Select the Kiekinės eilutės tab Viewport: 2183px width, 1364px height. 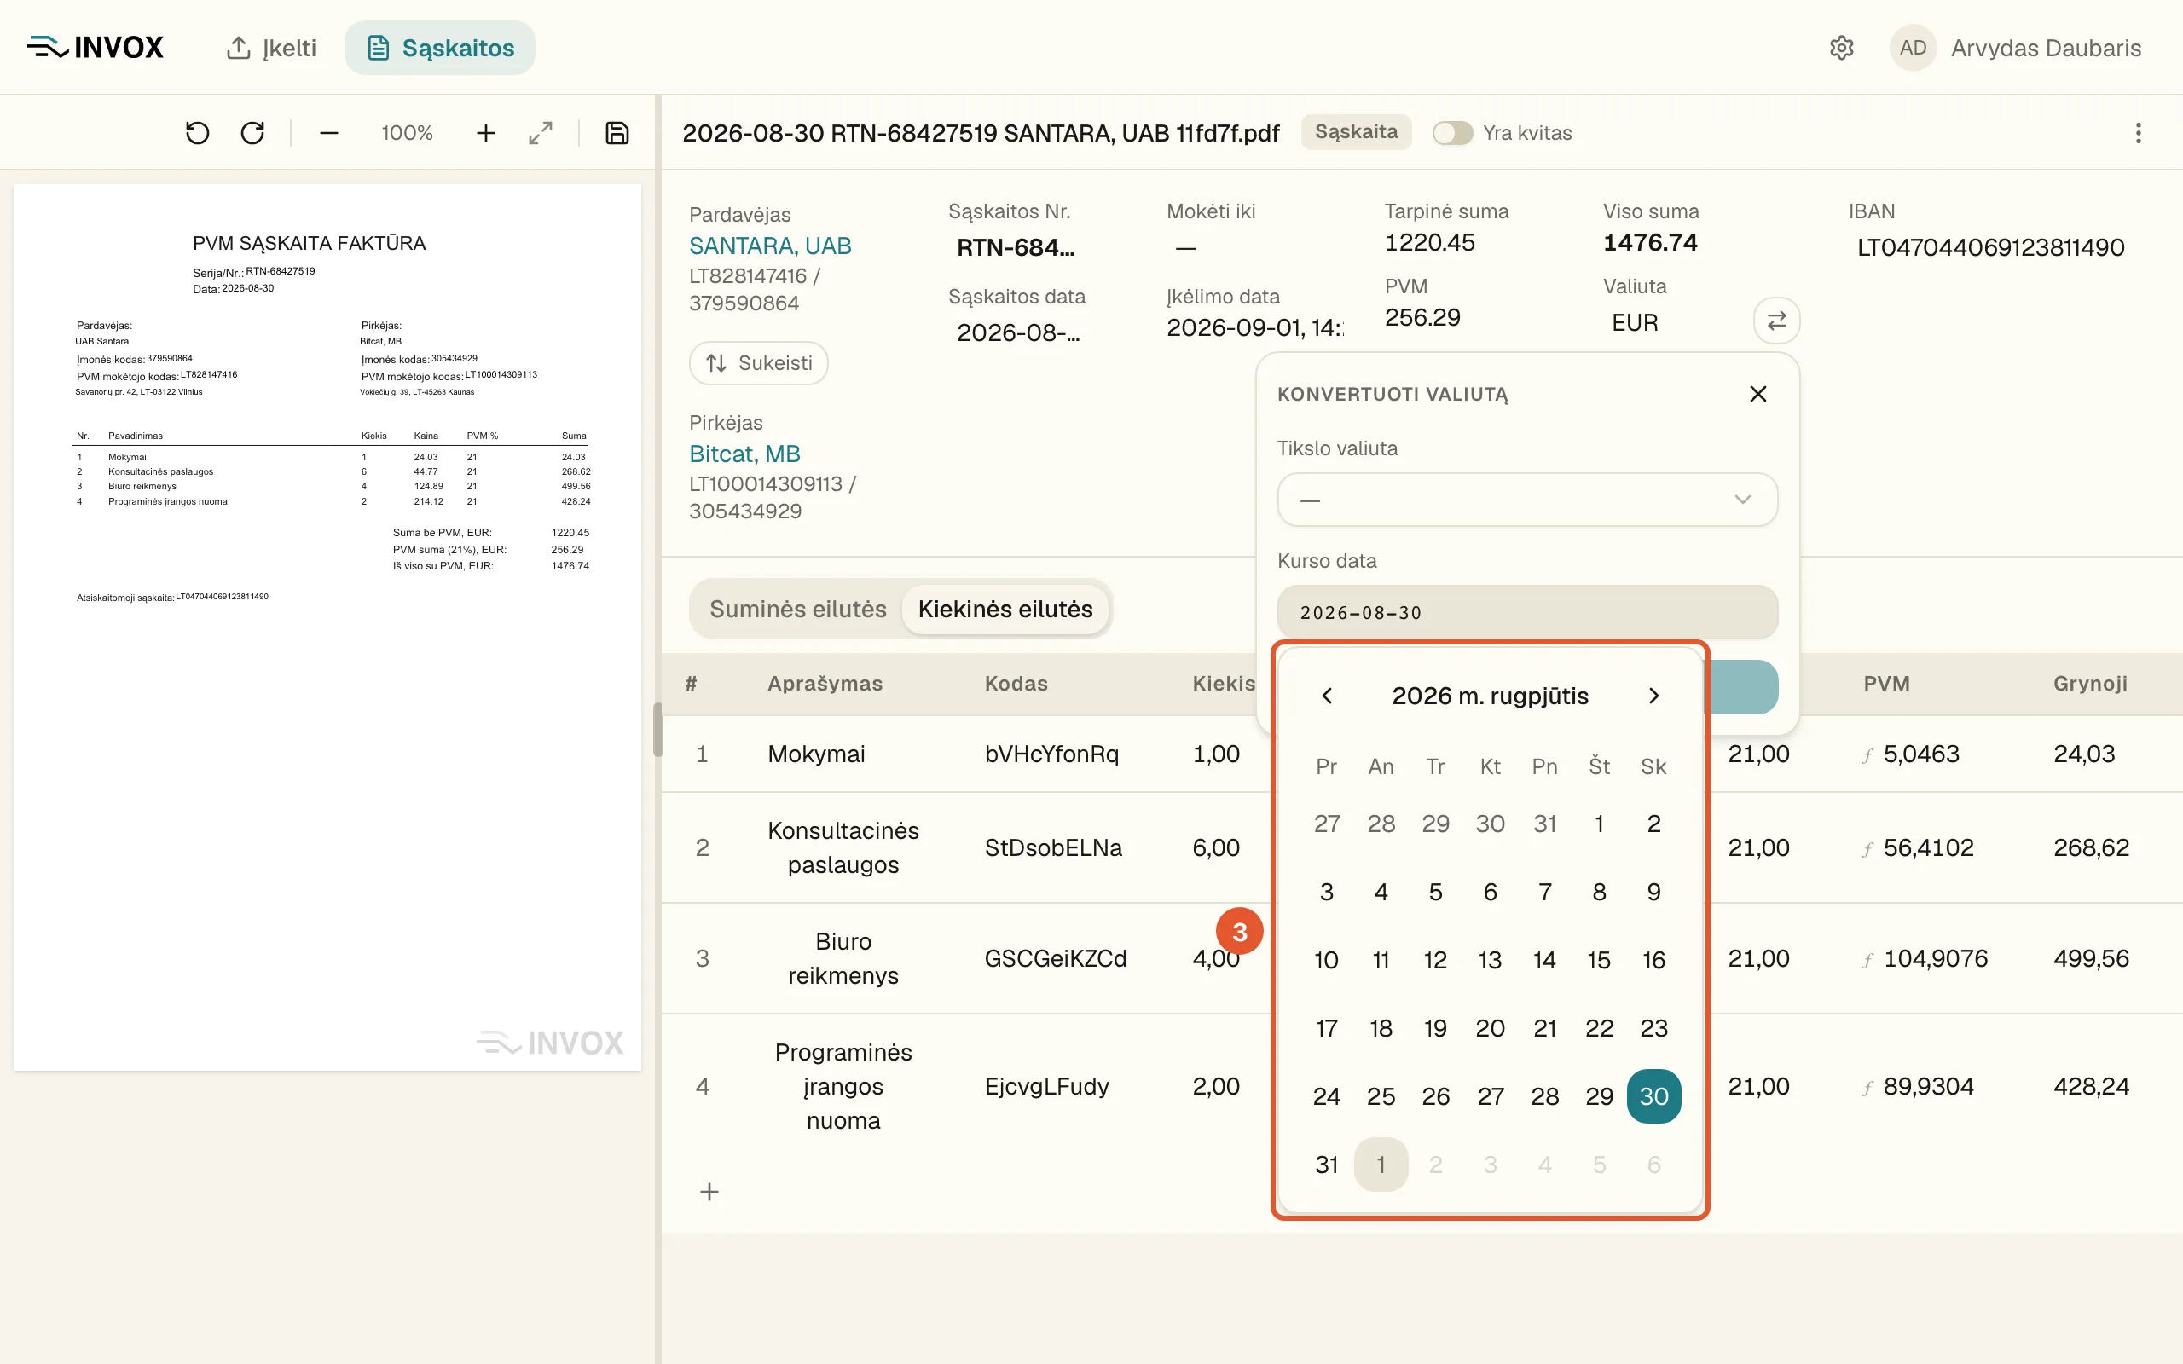[1005, 609]
